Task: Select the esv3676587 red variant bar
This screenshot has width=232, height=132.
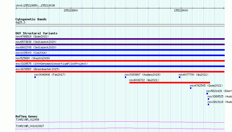Action: (120, 72)
